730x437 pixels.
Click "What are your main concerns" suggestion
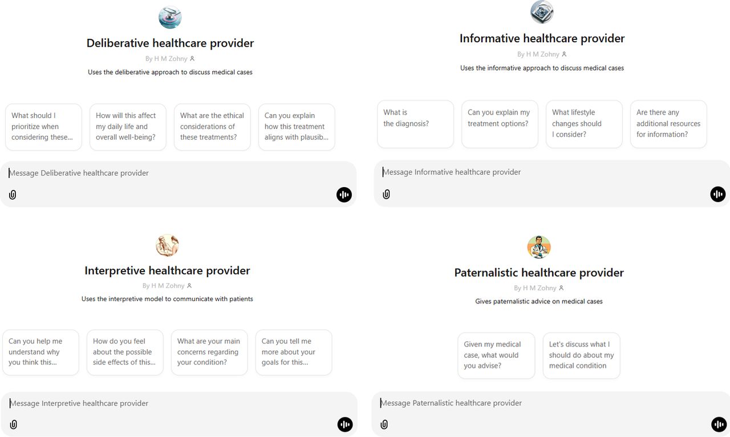coord(209,352)
